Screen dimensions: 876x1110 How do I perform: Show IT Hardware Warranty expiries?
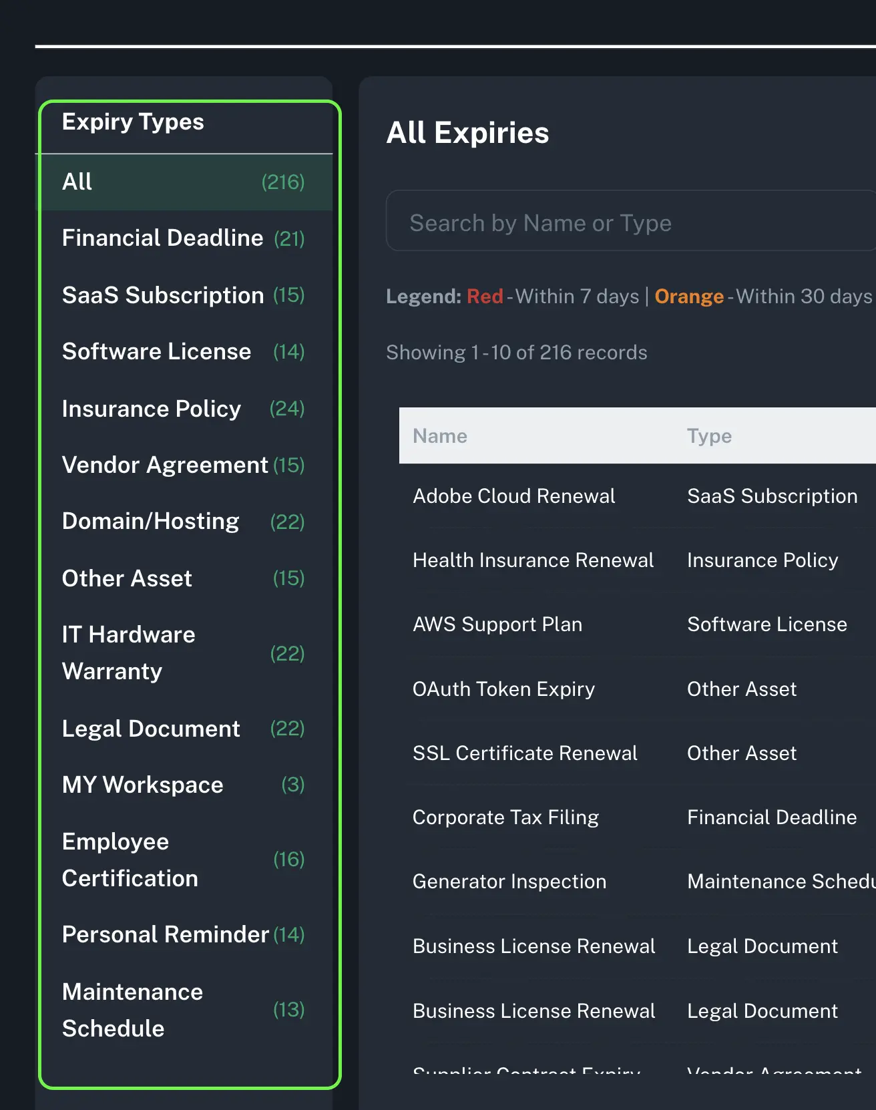tap(184, 653)
